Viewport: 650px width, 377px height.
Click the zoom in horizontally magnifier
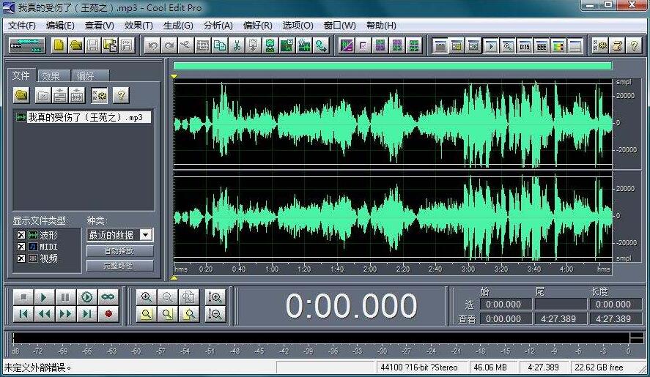(x=146, y=296)
